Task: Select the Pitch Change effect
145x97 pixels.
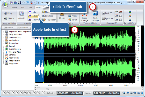Action: 95,17
